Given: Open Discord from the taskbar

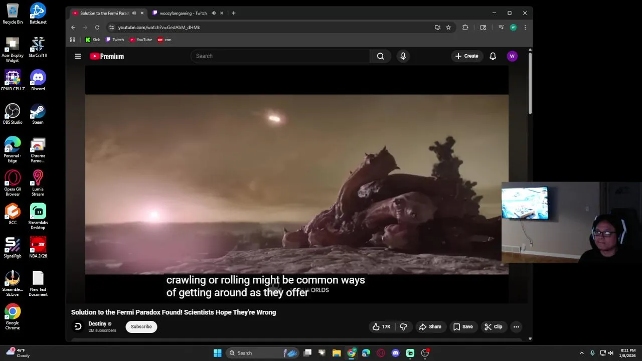Looking at the screenshot, I should coord(395,353).
